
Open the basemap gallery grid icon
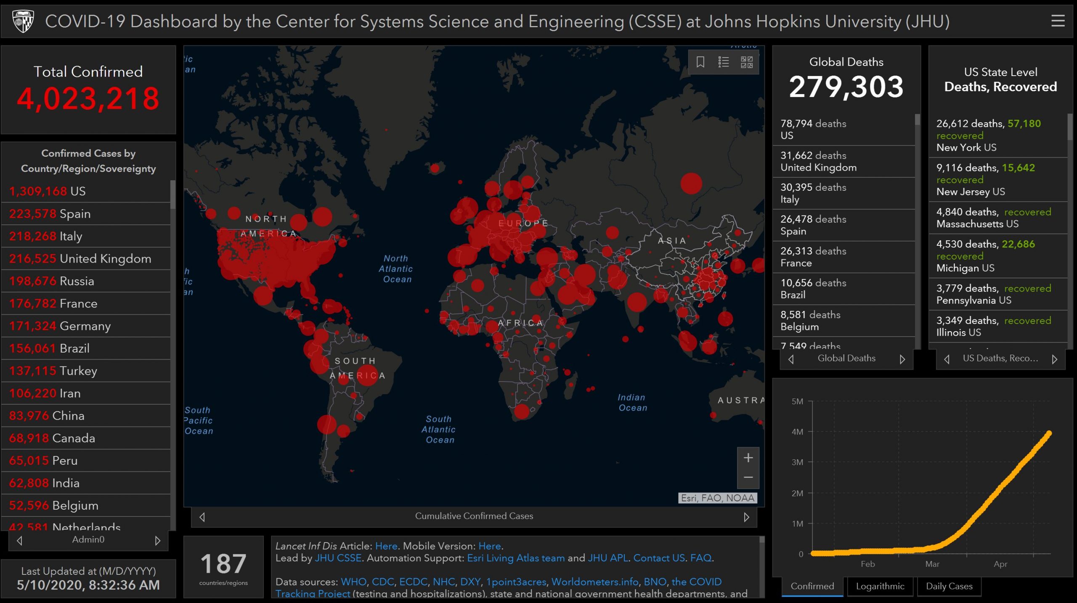point(747,62)
